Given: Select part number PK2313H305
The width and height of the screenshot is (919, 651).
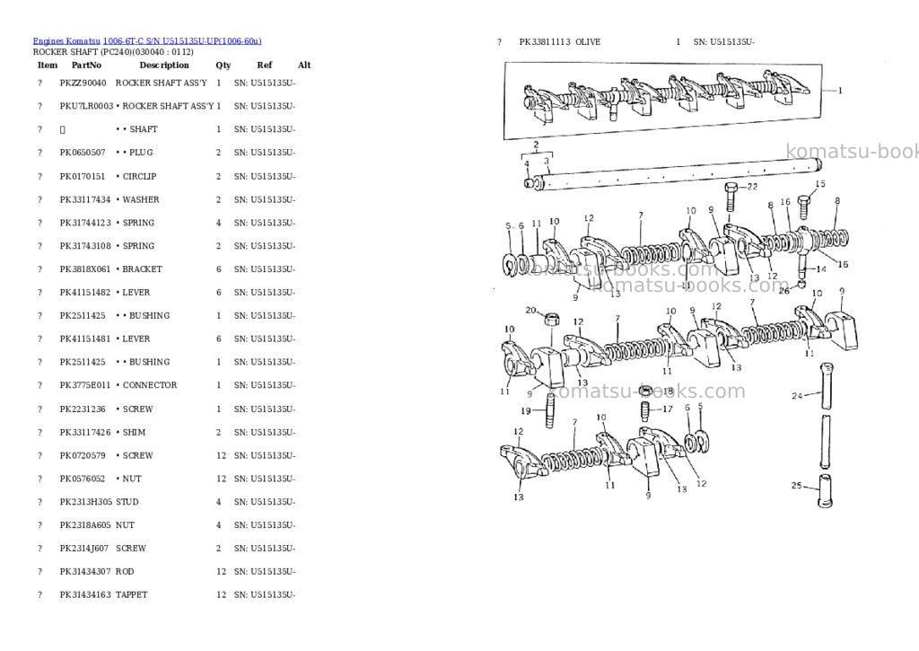Looking at the screenshot, I should click(85, 502).
